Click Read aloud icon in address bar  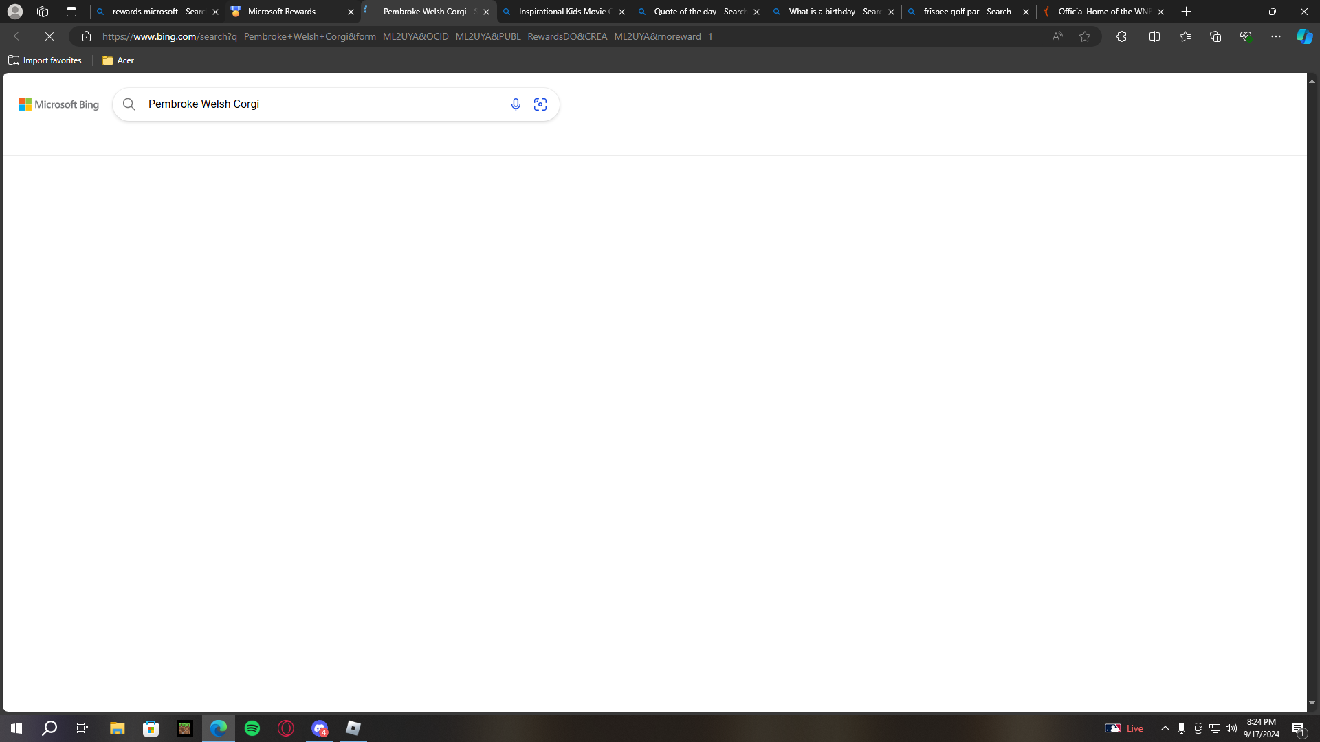click(x=1057, y=36)
